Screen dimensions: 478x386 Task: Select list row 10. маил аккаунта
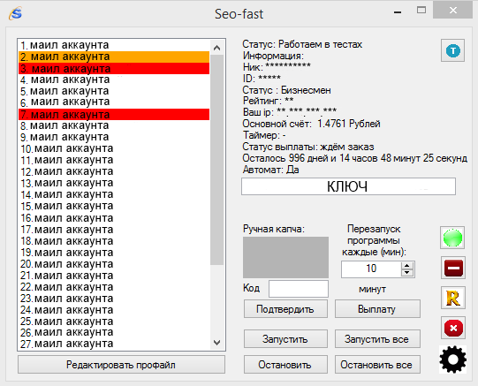pos(114,148)
